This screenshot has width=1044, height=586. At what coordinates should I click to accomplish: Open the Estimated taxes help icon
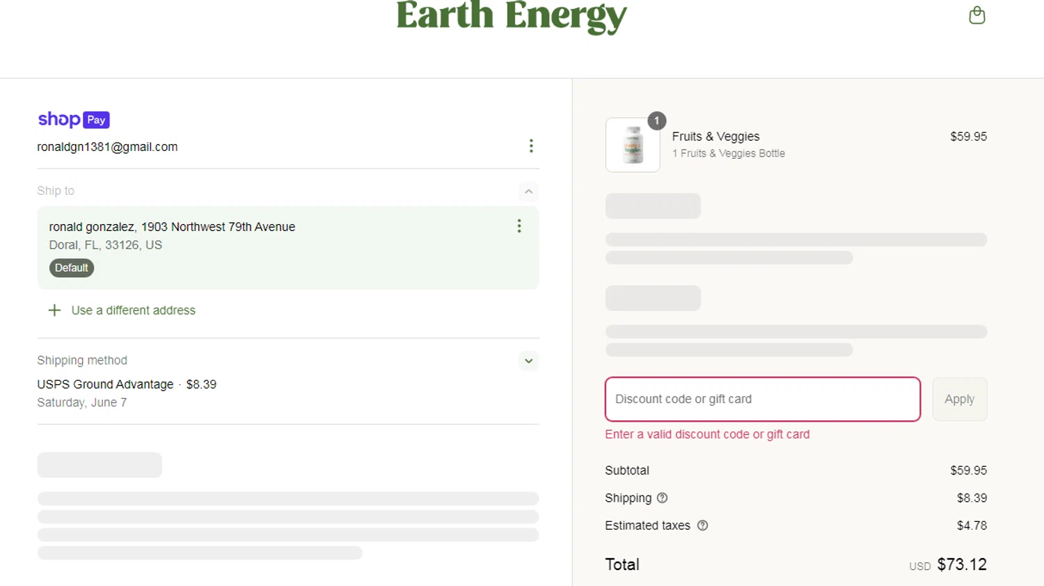[703, 525]
